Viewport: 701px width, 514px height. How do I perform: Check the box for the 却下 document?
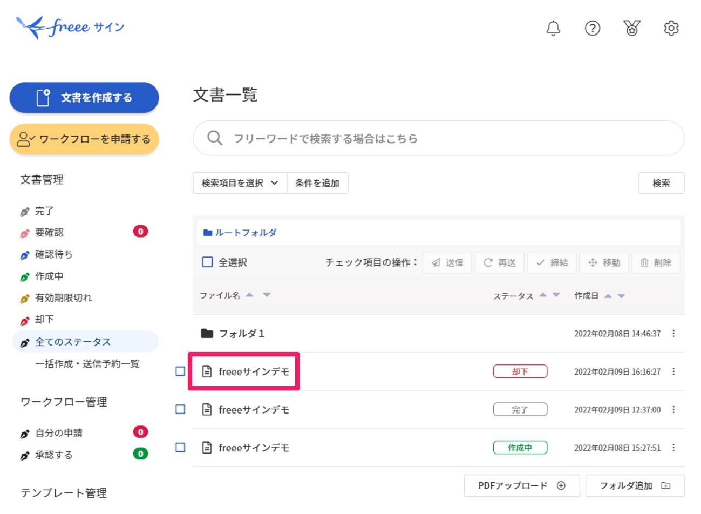pos(181,371)
